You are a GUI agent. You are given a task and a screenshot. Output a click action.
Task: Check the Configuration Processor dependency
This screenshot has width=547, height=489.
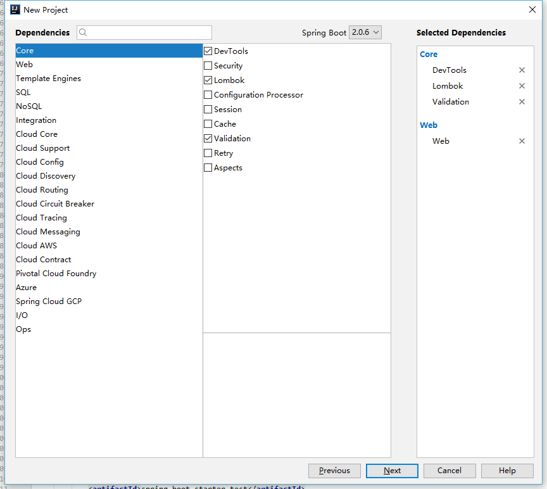(207, 94)
